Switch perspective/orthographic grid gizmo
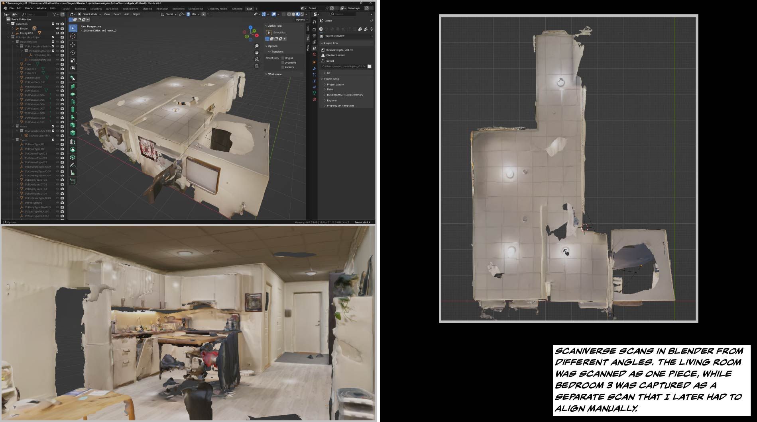The image size is (757, 422). [x=257, y=66]
